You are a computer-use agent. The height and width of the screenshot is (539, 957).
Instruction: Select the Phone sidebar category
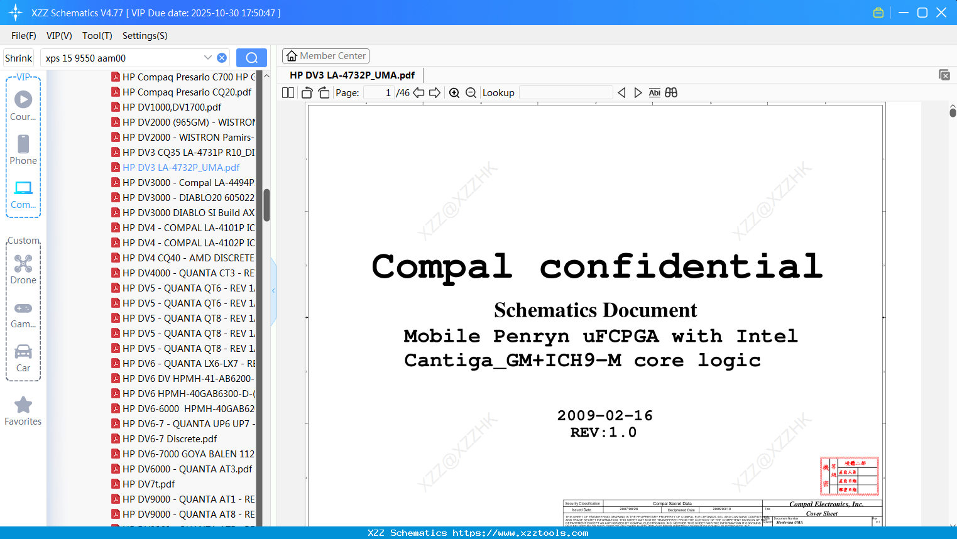pyautogui.click(x=23, y=150)
